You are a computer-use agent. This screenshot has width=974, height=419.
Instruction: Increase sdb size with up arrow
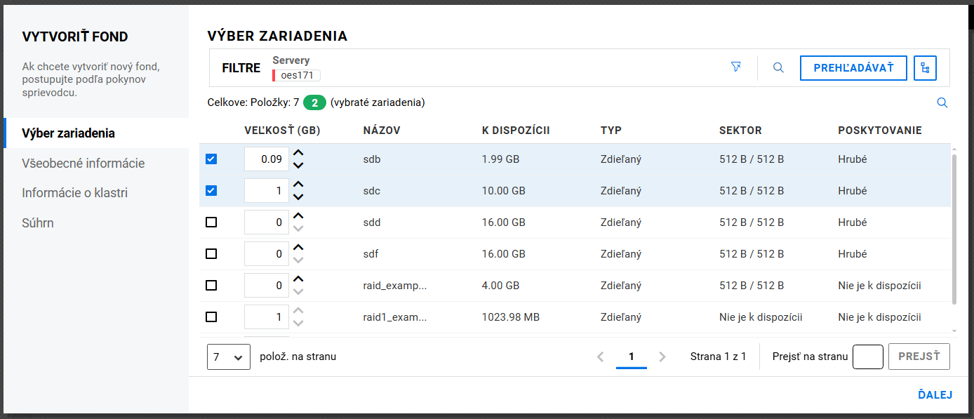point(298,153)
